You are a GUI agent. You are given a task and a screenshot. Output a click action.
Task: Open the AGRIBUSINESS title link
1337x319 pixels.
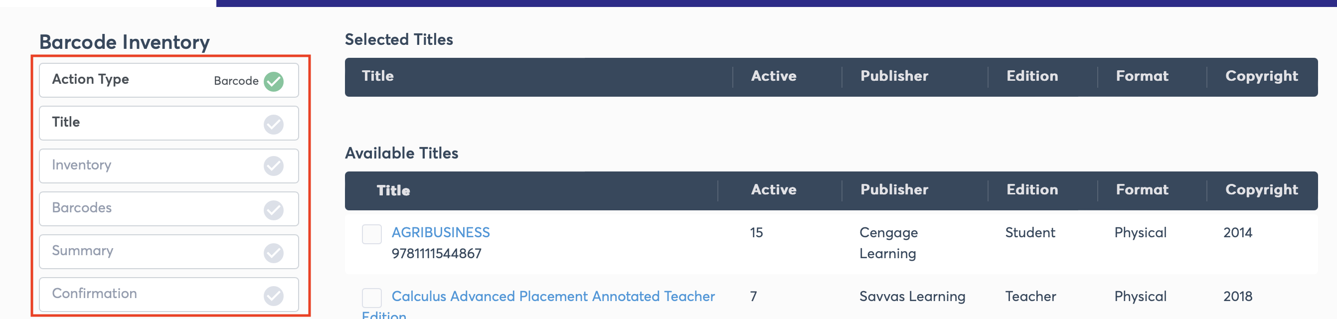tap(440, 232)
